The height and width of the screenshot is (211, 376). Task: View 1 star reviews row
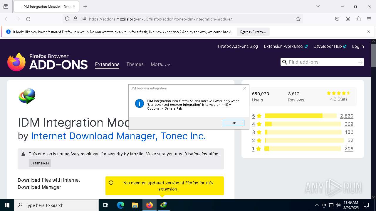[303, 149]
